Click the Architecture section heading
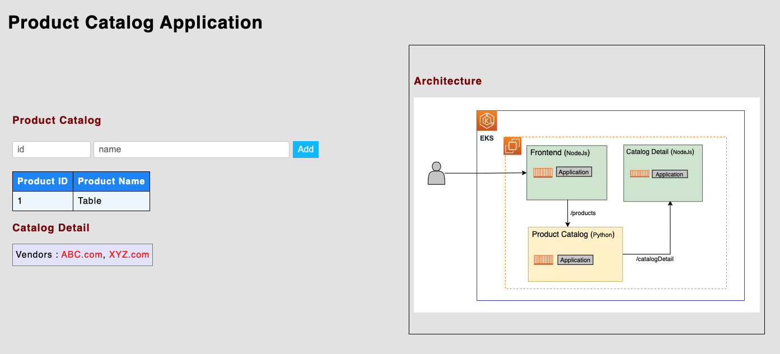 (x=447, y=81)
